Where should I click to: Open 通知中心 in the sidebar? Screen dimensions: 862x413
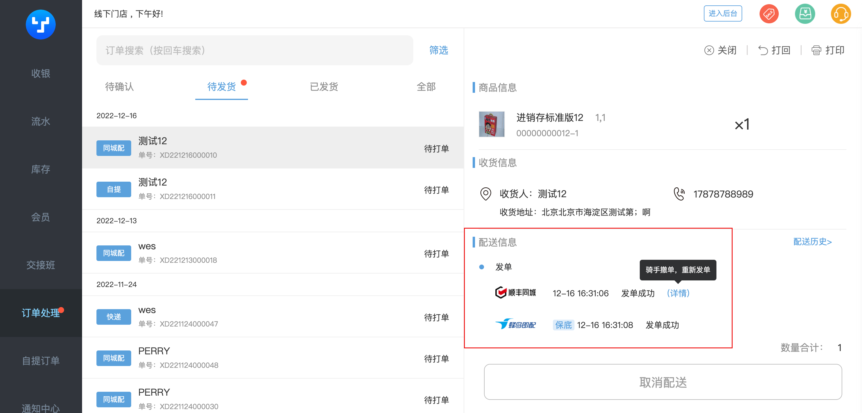pos(41,408)
